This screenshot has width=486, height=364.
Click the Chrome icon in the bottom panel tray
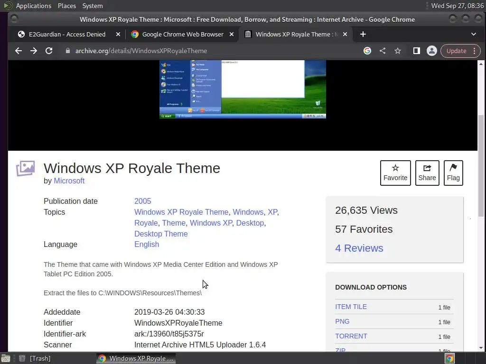pos(449,358)
